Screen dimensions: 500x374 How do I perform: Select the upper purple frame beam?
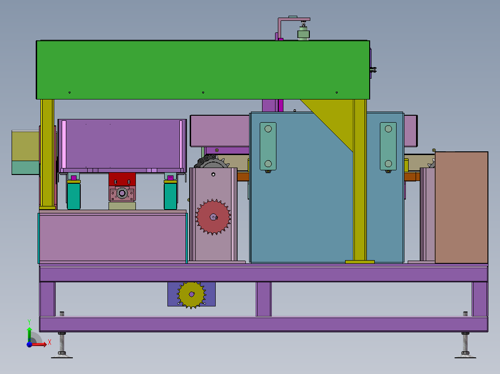pyautogui.click(x=264, y=274)
